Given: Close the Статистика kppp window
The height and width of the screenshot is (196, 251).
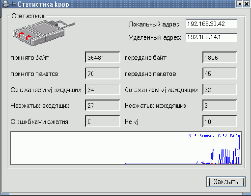Looking at the screenshot, I should (246, 4).
